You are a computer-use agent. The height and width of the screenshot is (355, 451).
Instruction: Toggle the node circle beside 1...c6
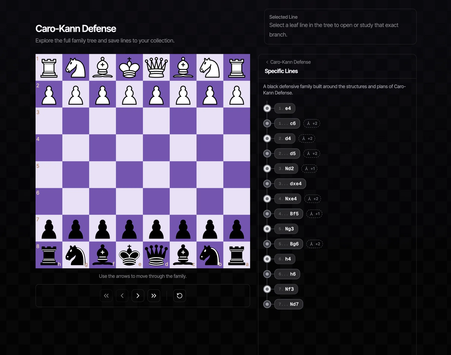click(267, 123)
